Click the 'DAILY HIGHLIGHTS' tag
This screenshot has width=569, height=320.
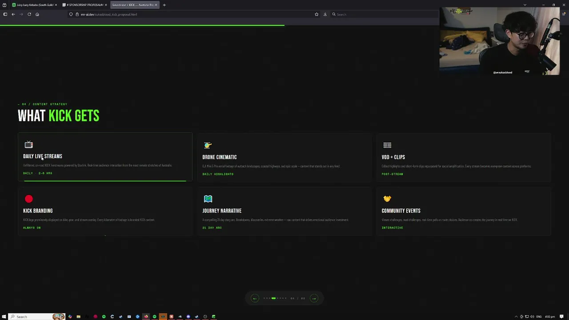[218, 174]
